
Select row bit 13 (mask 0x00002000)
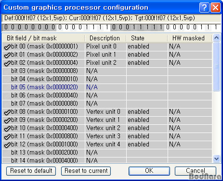(107, 153)
